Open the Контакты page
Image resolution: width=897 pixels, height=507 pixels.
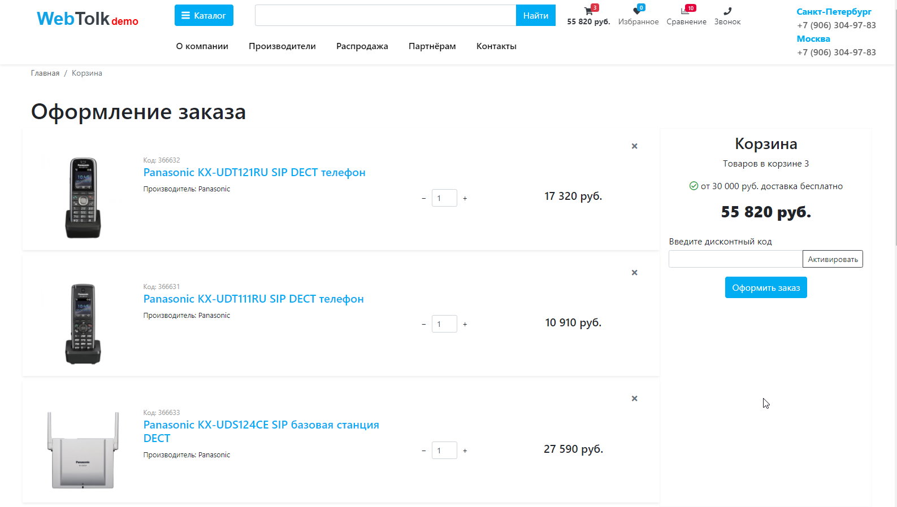(x=496, y=46)
